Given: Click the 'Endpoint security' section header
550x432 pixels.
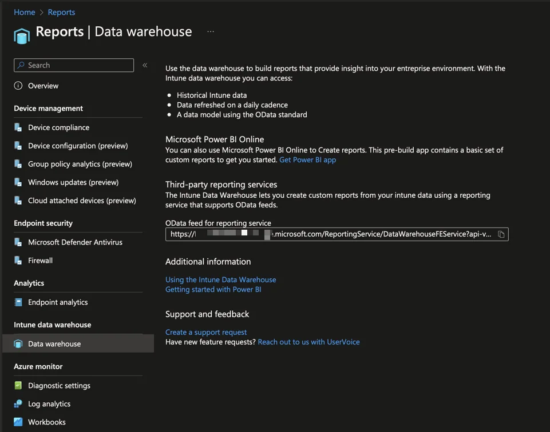Looking at the screenshot, I should pyautogui.click(x=43, y=223).
